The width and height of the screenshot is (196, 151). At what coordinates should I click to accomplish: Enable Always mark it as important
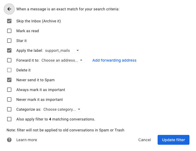9,90
